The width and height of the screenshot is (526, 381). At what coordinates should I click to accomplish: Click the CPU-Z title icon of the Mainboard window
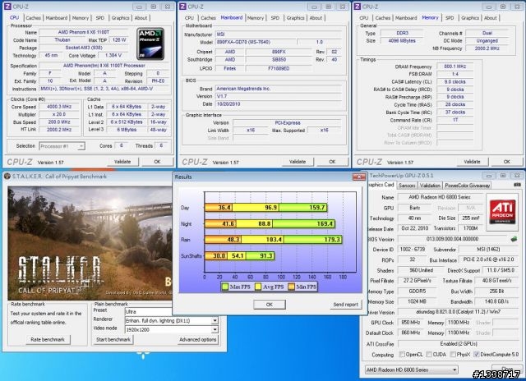[x=182, y=7]
